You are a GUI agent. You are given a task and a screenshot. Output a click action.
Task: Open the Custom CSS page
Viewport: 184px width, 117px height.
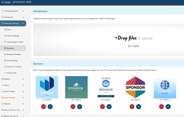pyautogui.click(x=11, y=73)
